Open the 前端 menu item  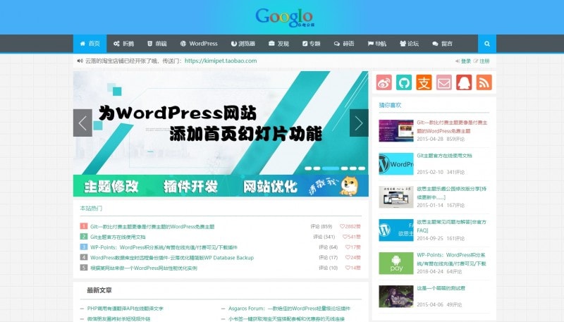(x=157, y=44)
